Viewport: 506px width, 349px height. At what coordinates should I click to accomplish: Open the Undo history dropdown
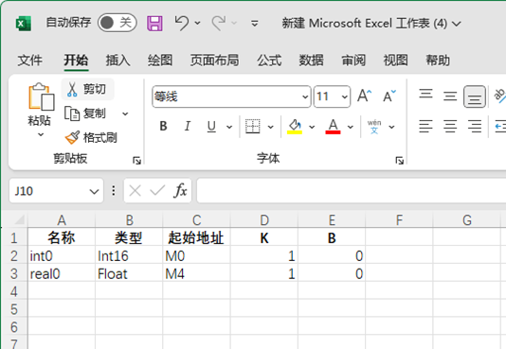[x=197, y=24]
